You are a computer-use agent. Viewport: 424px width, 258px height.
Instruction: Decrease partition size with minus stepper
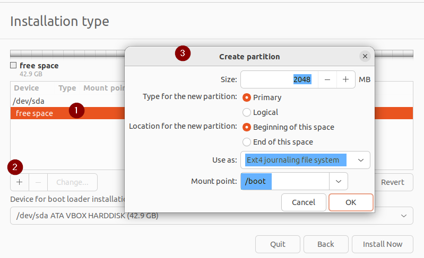[x=327, y=79]
